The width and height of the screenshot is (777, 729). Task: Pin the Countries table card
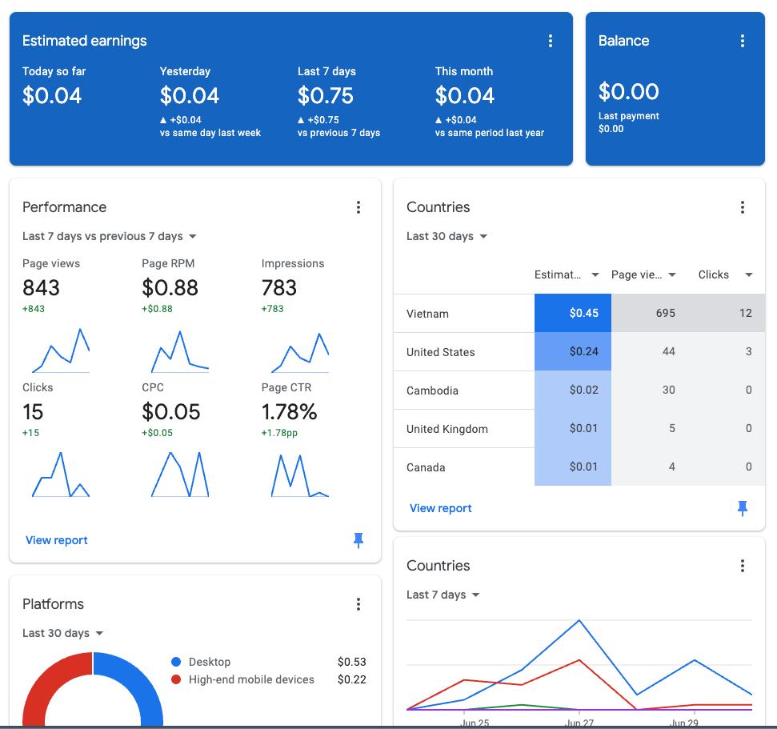[x=742, y=508]
